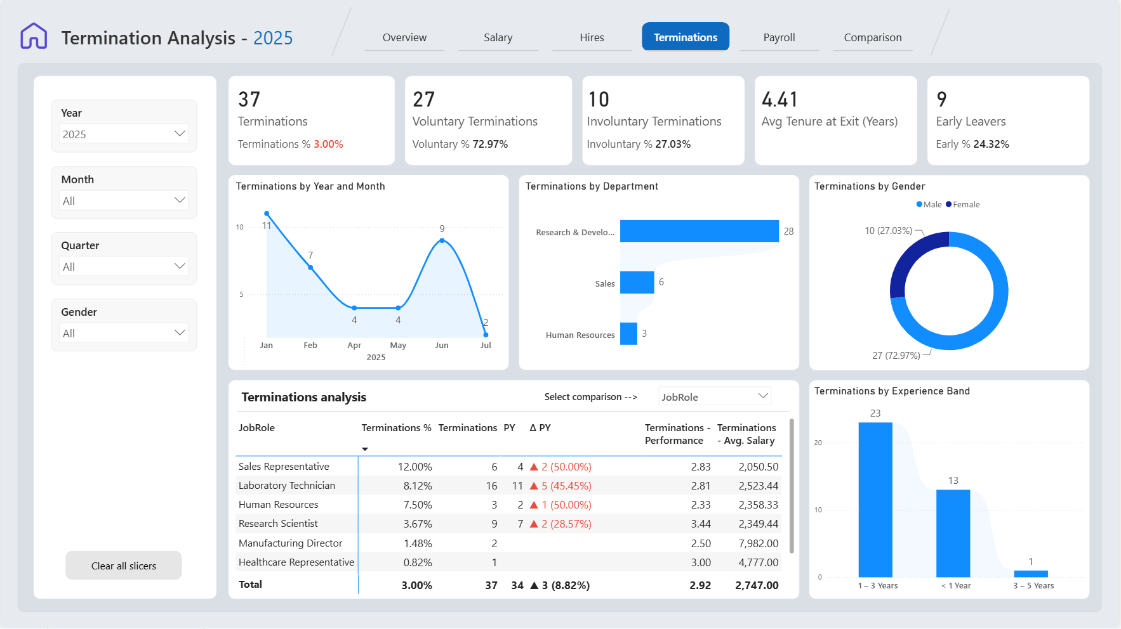This screenshot has width=1121, height=629.
Task: Switch to the Overview tab
Action: [404, 37]
